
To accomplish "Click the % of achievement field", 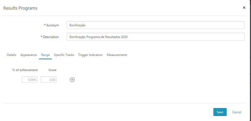I will coord(30,80).
